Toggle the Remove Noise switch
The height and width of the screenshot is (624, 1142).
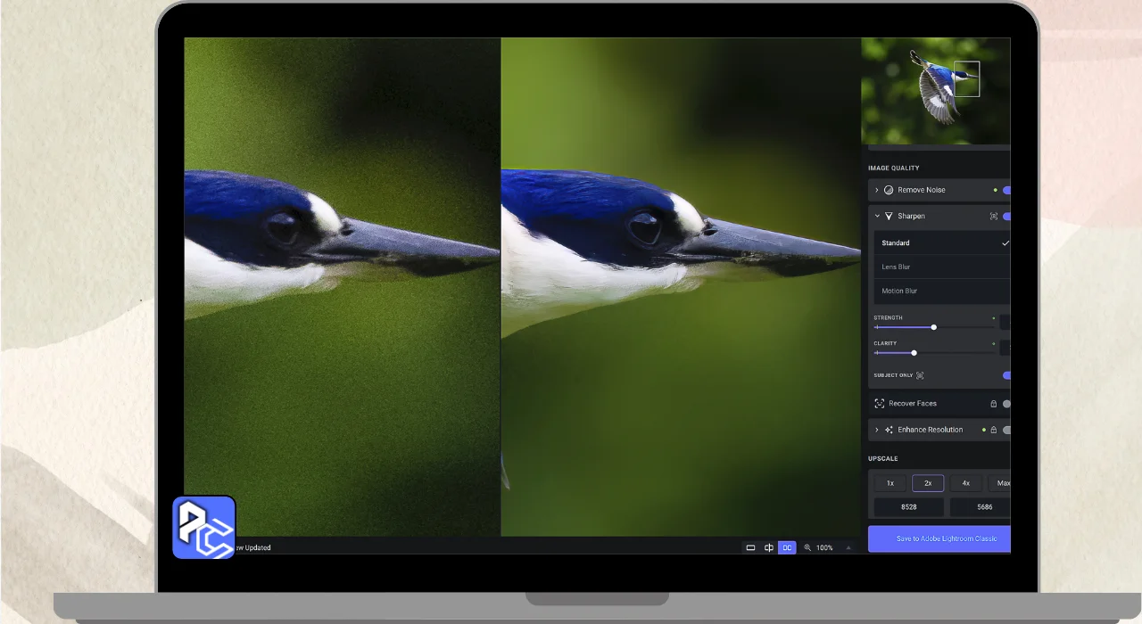(1005, 190)
